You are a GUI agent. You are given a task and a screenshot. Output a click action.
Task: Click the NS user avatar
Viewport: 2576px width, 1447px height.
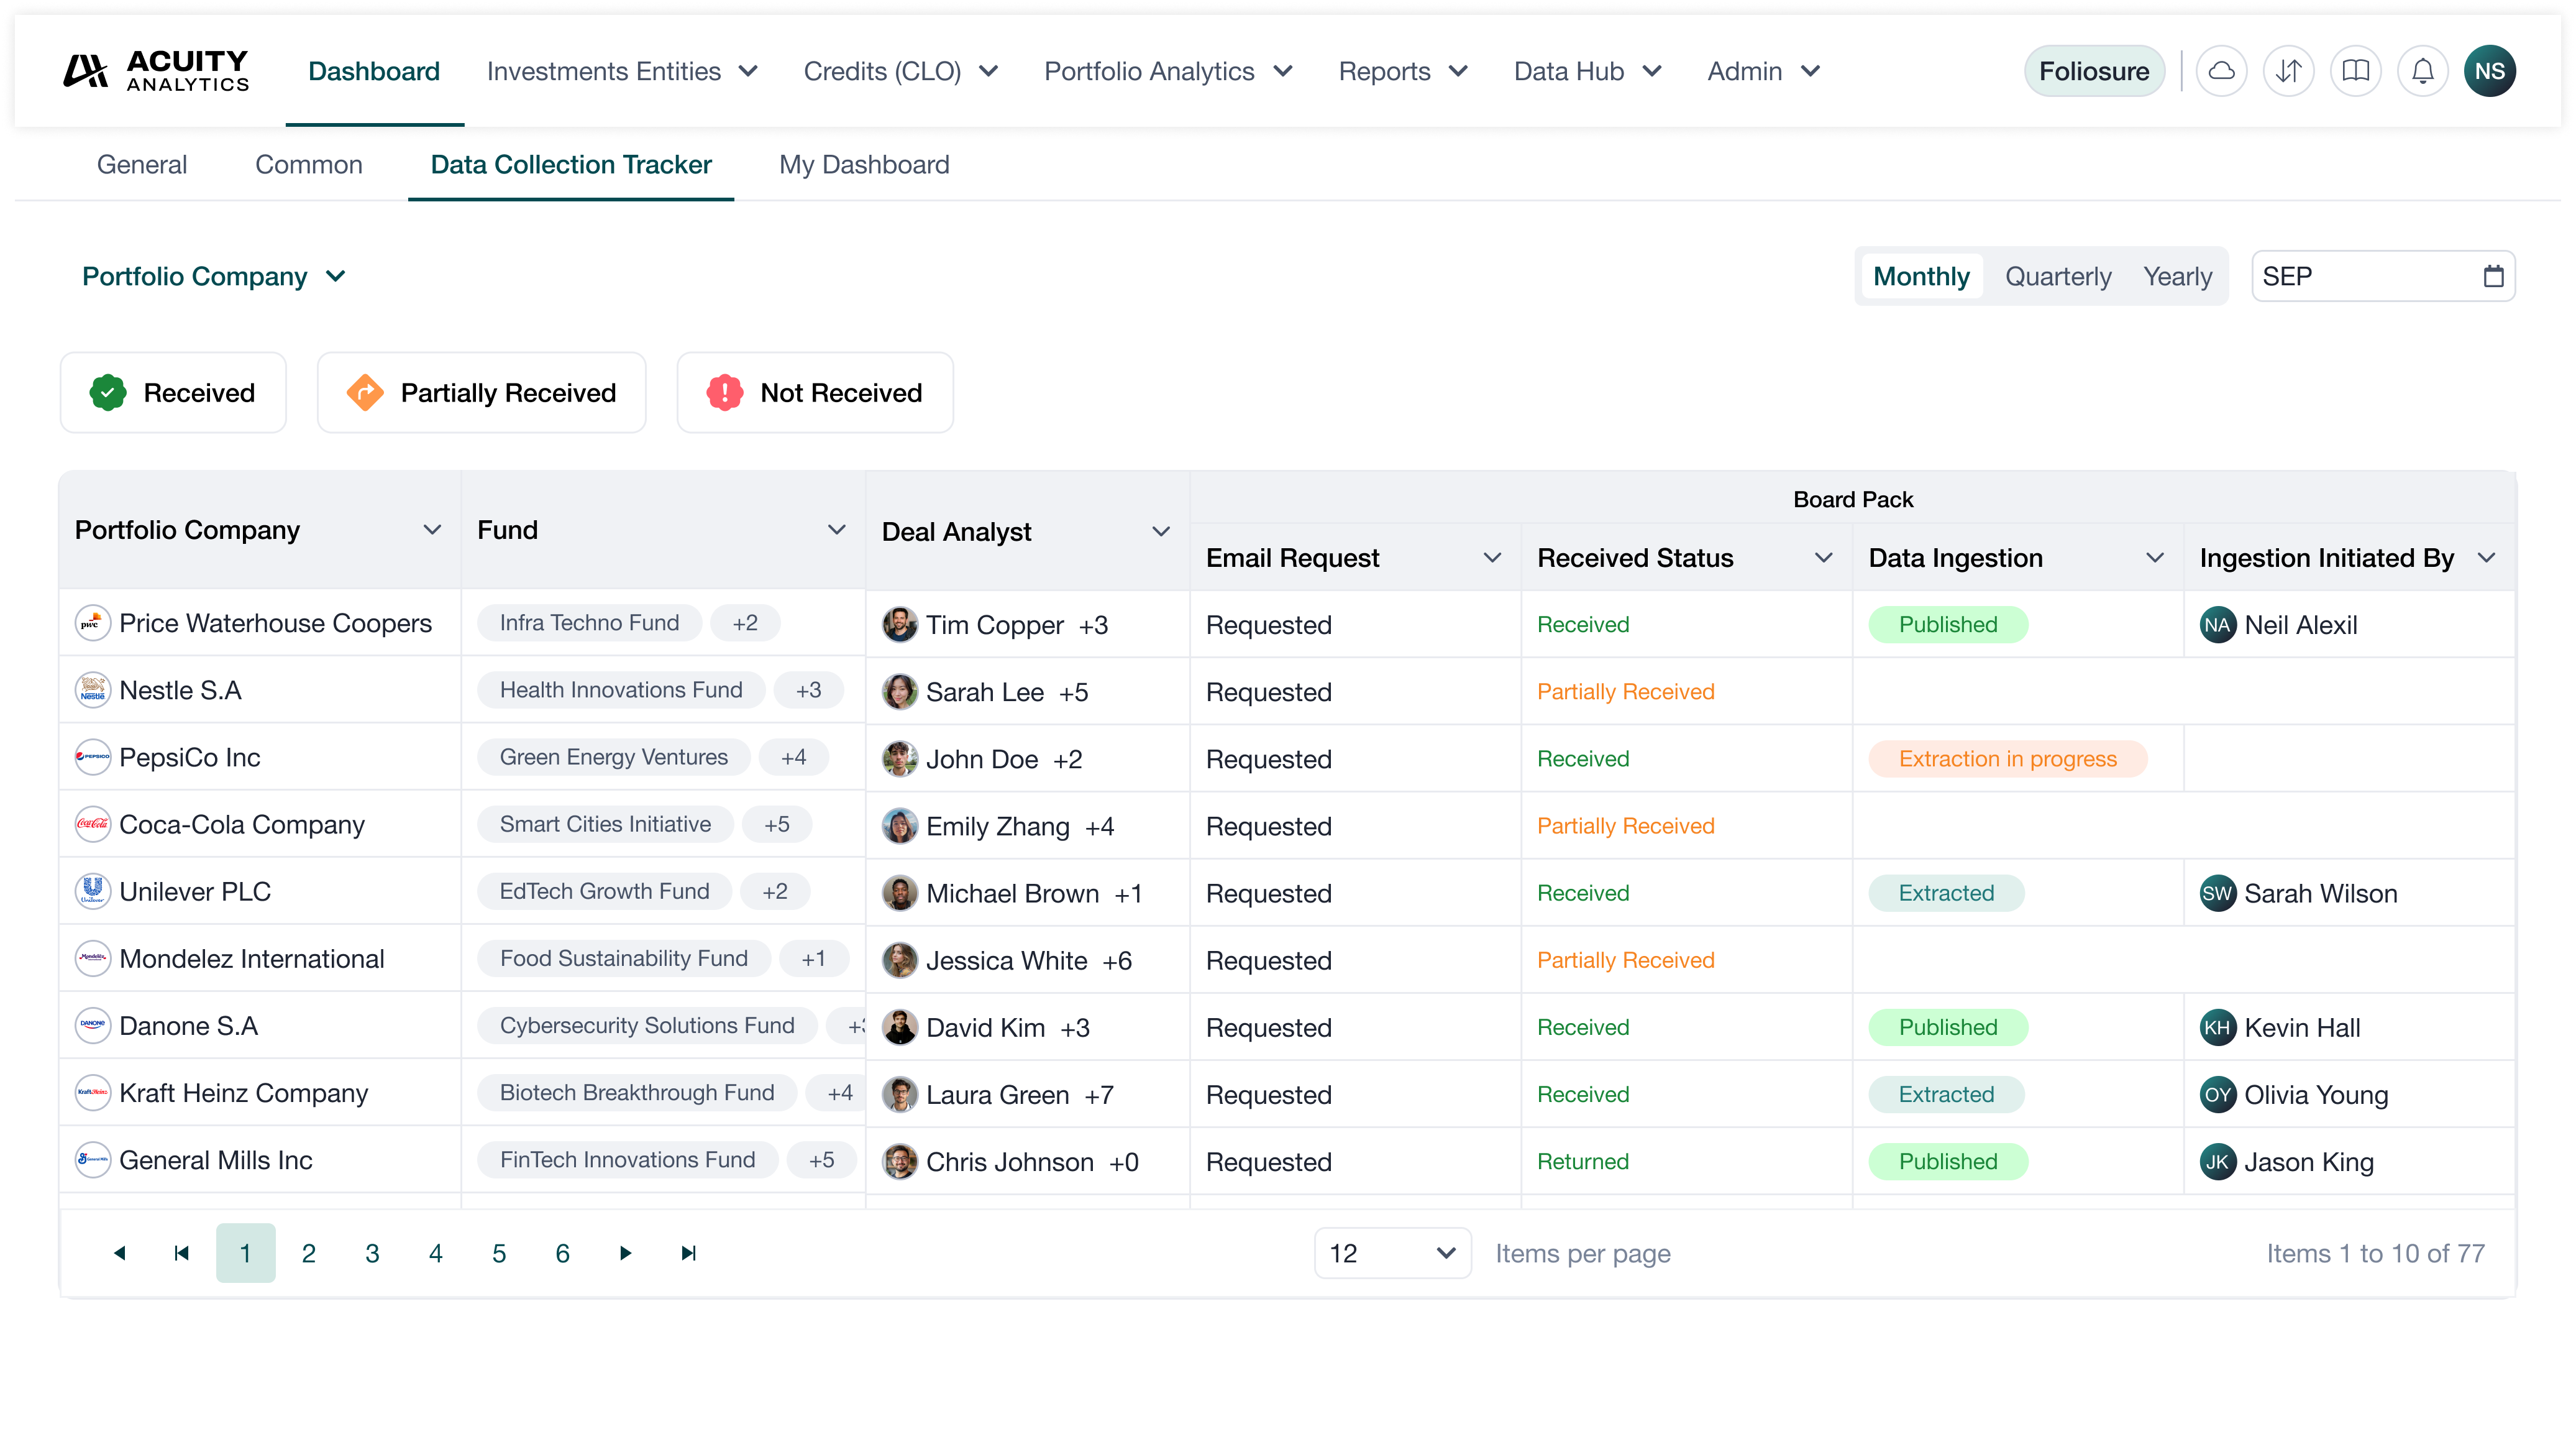(x=2489, y=71)
